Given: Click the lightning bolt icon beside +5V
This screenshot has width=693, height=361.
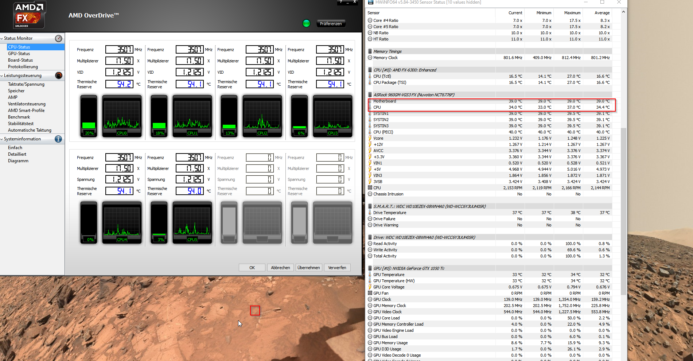Looking at the screenshot, I should click(x=370, y=169).
